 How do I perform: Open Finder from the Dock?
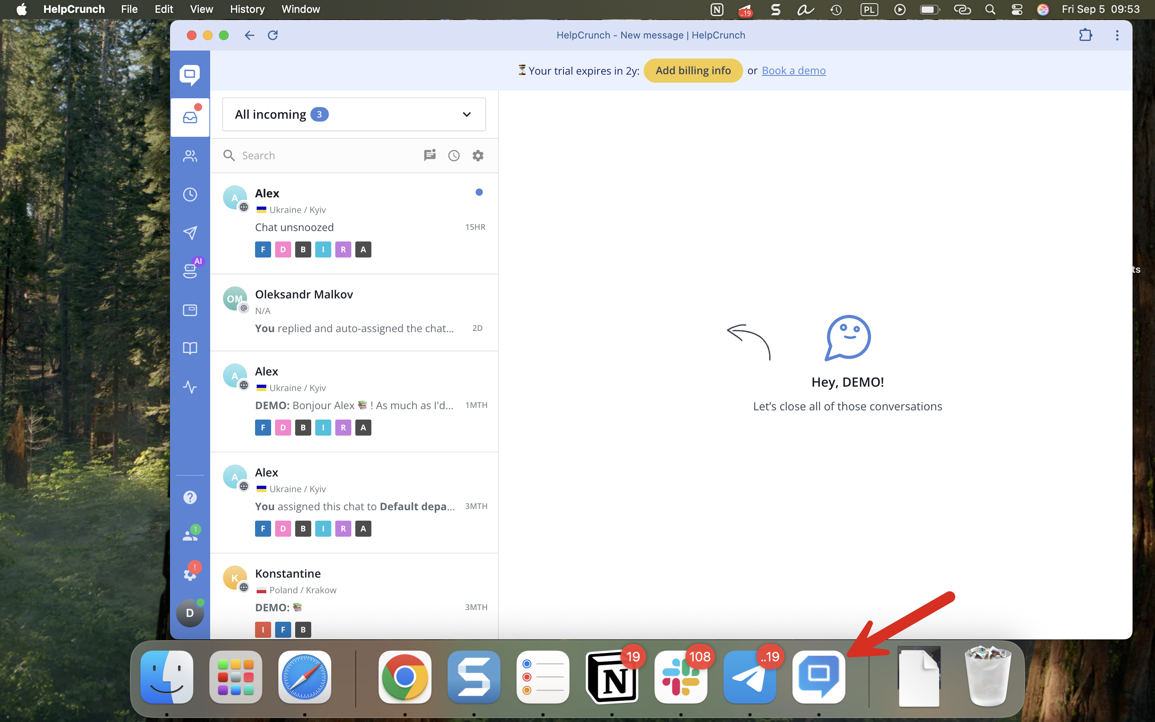pyautogui.click(x=166, y=677)
